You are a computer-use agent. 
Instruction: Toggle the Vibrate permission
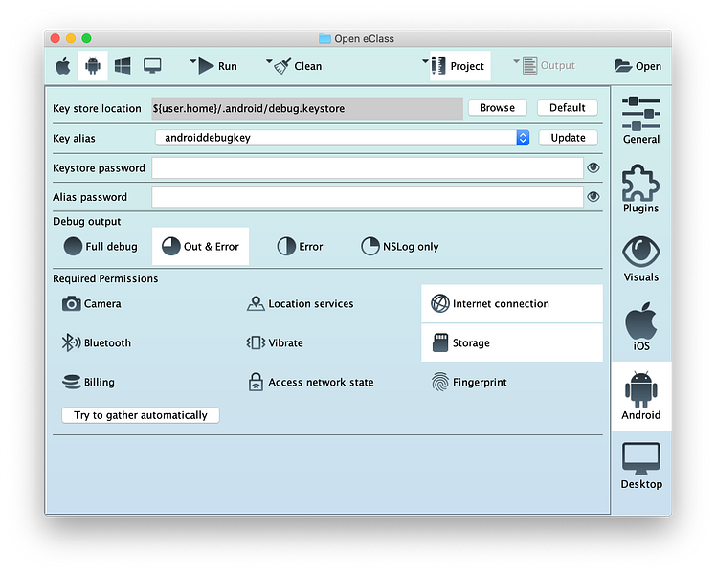(x=275, y=343)
